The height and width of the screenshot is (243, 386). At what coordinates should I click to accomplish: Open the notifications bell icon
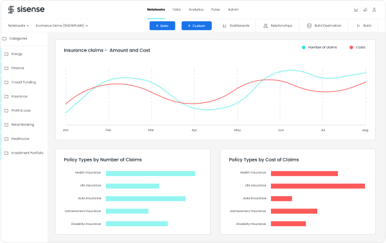(365, 10)
